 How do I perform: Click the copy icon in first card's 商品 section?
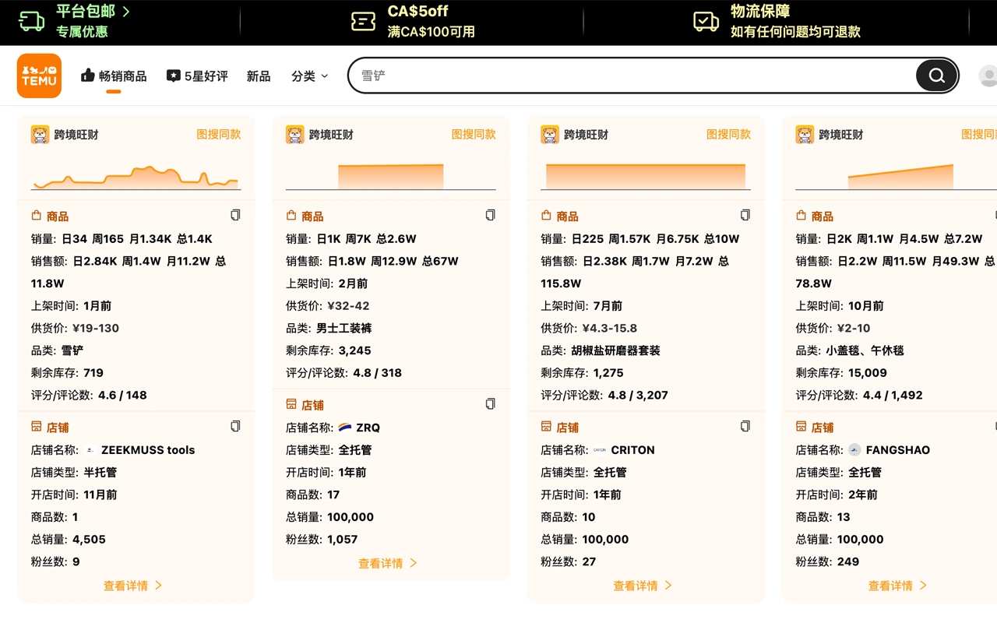click(x=235, y=214)
